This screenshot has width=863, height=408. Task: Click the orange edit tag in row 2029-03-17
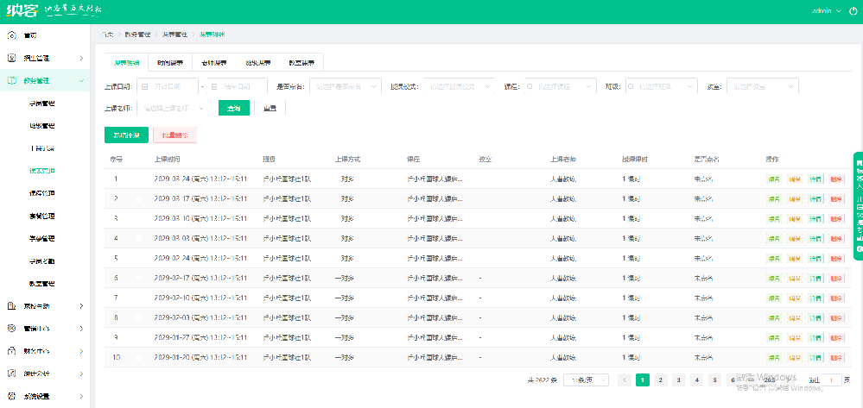(x=794, y=198)
